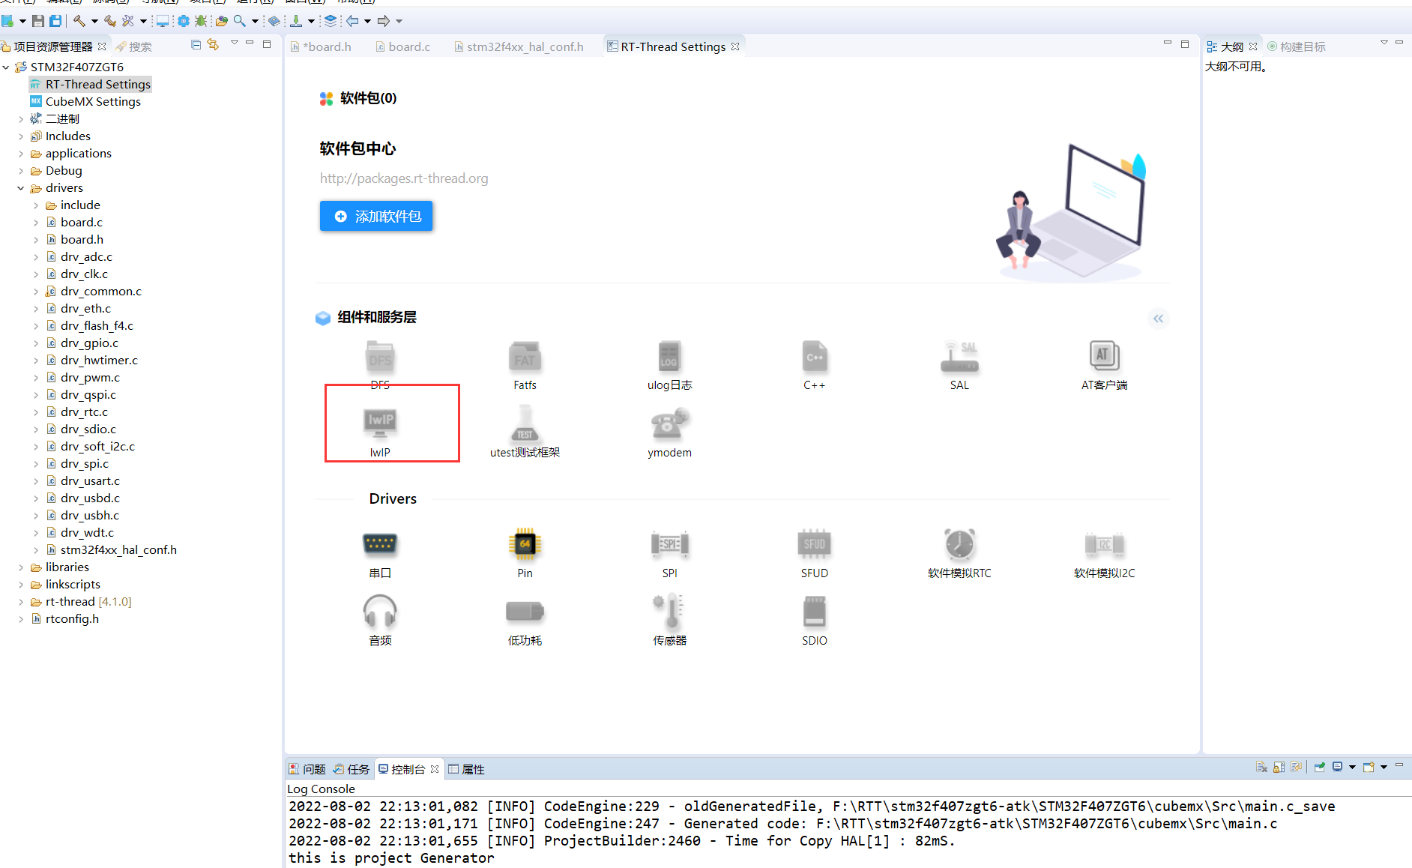The width and height of the screenshot is (1412, 868).
Task: Navigate back with the left arrow icon
Action: 352,21
